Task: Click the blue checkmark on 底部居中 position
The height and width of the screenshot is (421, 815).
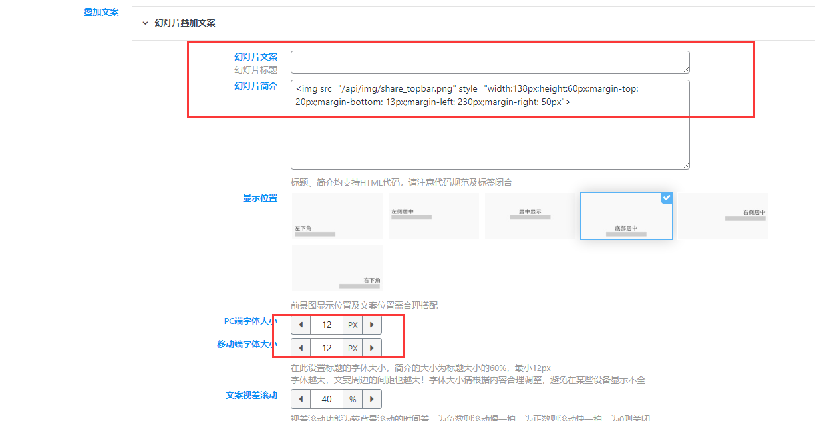Action: click(x=667, y=197)
